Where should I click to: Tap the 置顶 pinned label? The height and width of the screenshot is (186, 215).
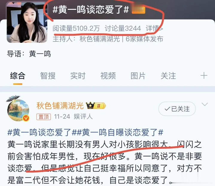click(x=44, y=117)
